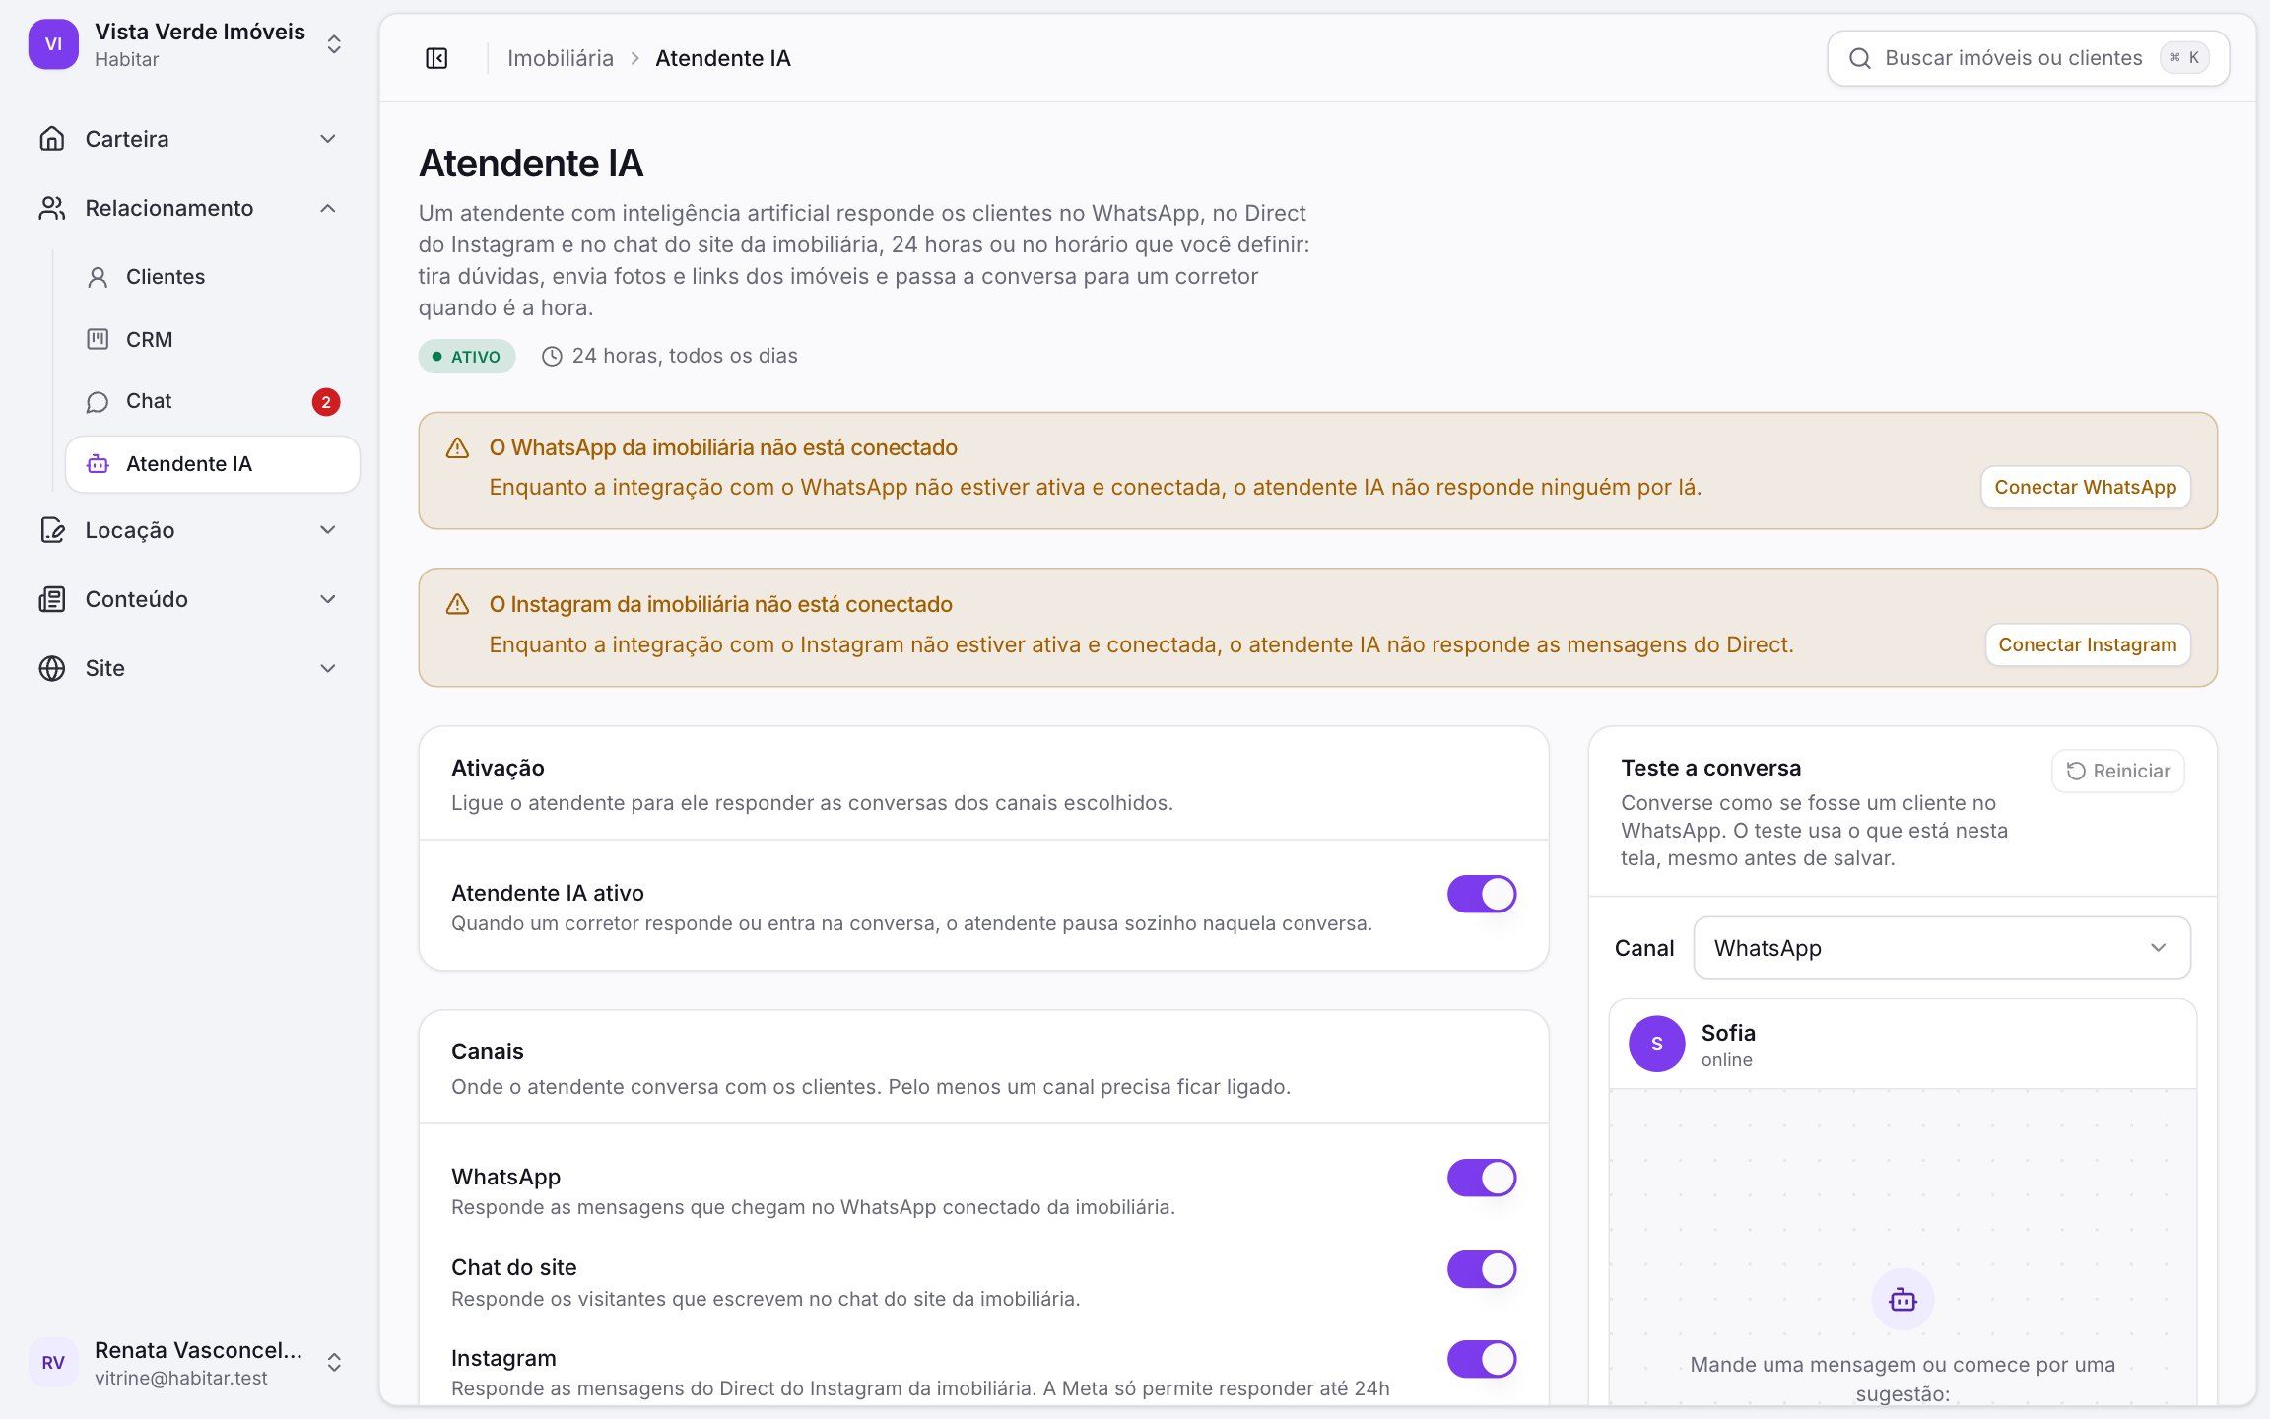Click the Sofia avatar in test chat
This screenshot has width=2270, height=1419.
point(1657,1044)
